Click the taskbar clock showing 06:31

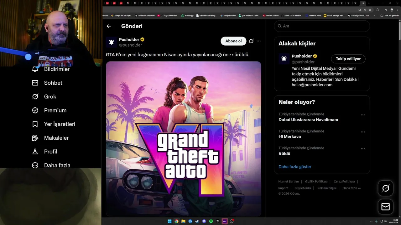tap(393, 221)
